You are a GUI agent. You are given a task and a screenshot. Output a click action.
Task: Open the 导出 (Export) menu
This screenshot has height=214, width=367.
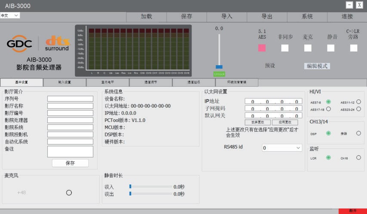pyautogui.click(x=267, y=17)
